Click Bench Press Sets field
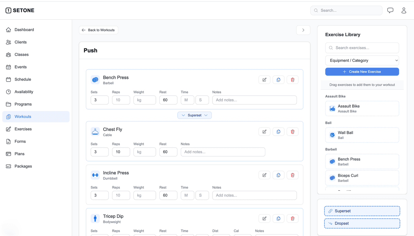 pyautogui.click(x=100, y=100)
